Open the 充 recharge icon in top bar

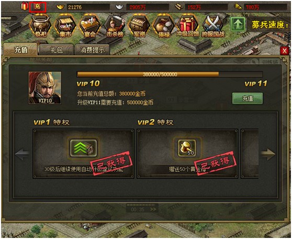point(38,7)
